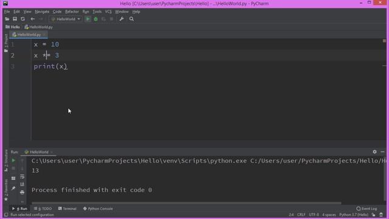This screenshot has height=219, width=389.
Task: Open the Refactor menu
Action: click(72, 12)
